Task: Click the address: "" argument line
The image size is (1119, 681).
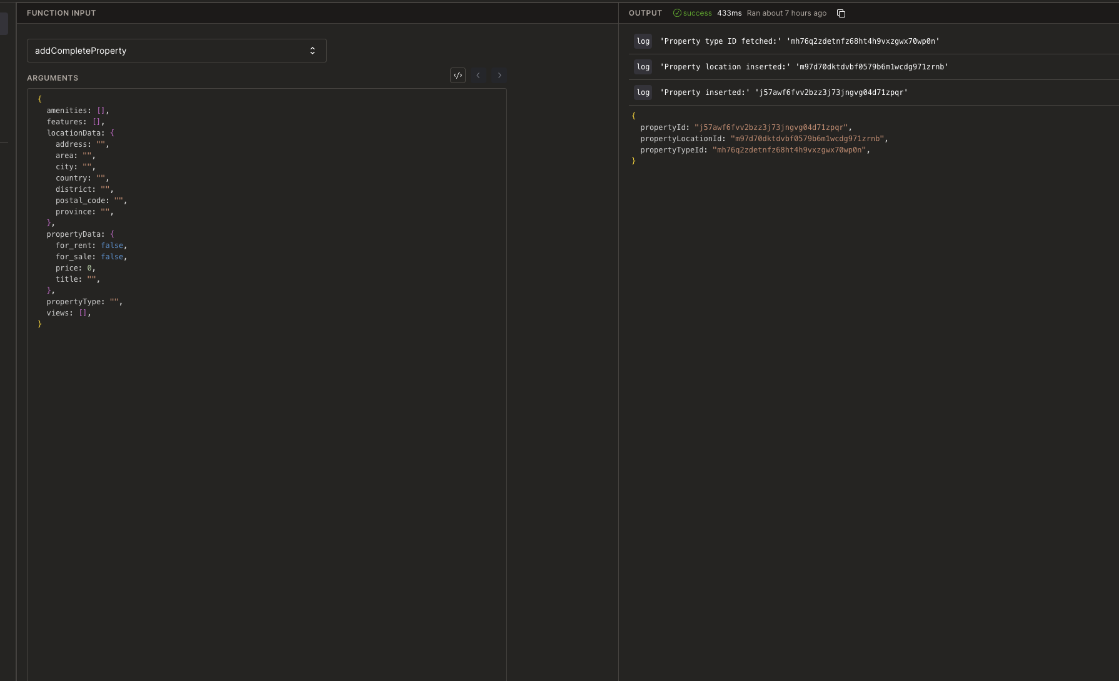Action: pyautogui.click(x=82, y=144)
